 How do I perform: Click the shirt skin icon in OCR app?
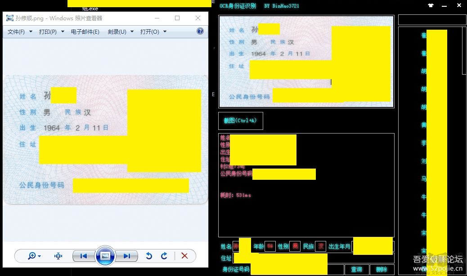[x=431, y=5]
